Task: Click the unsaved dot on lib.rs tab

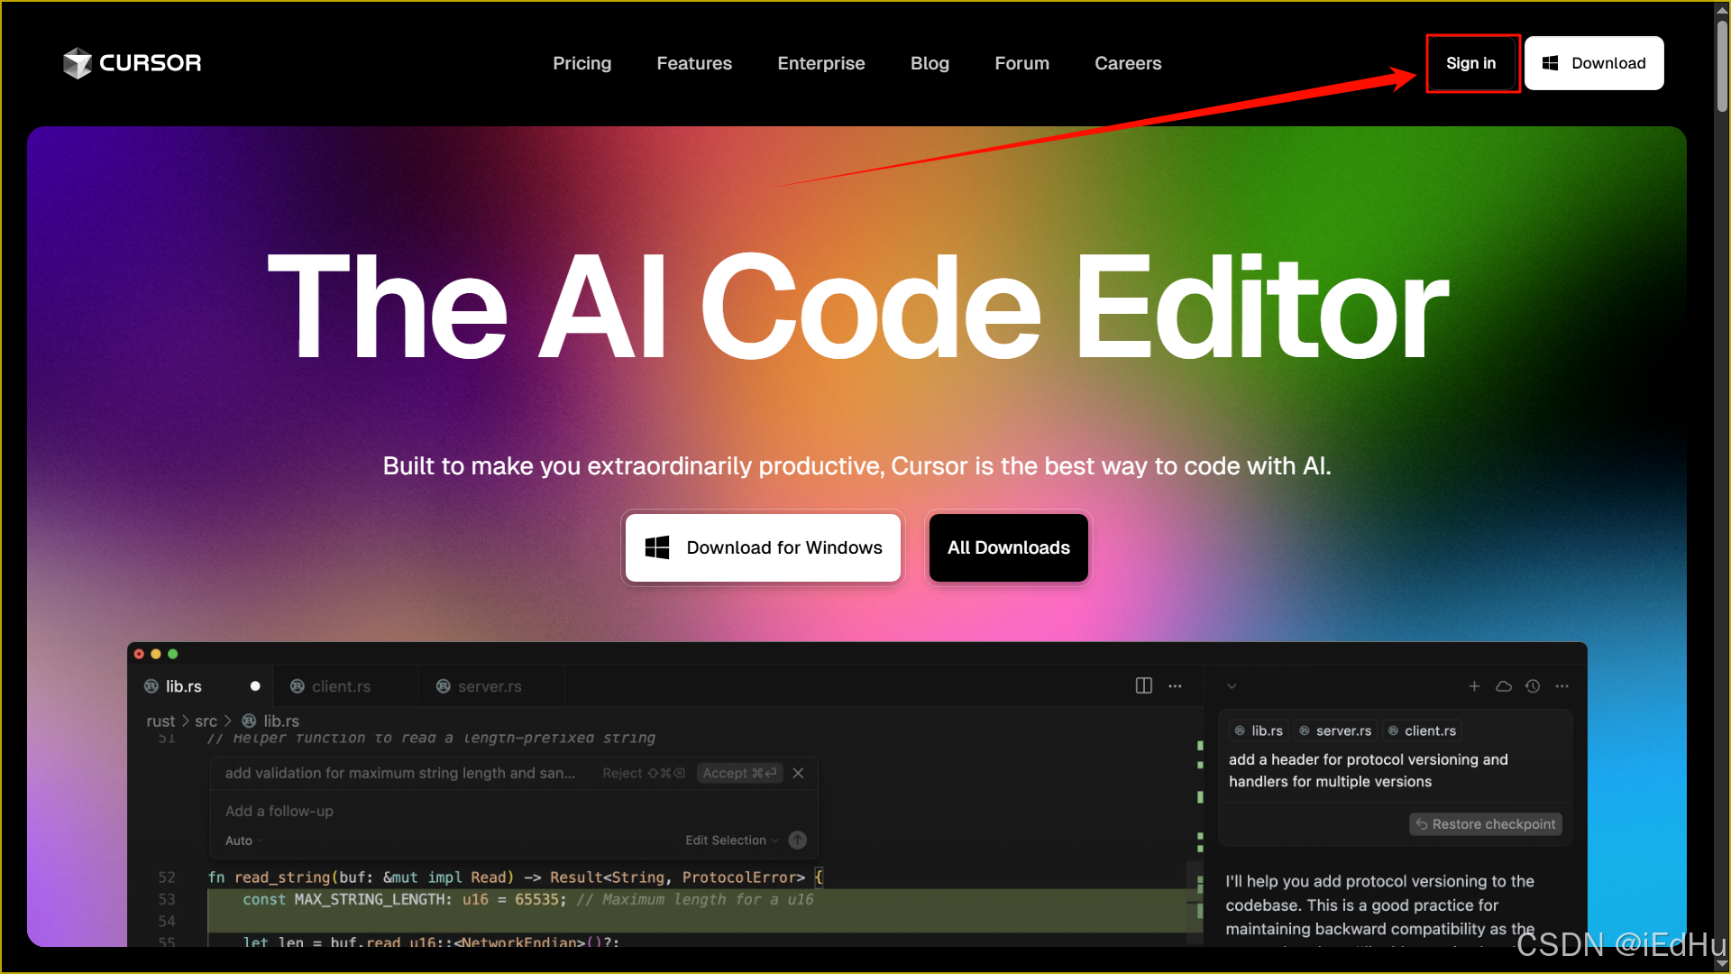Action: tap(255, 686)
